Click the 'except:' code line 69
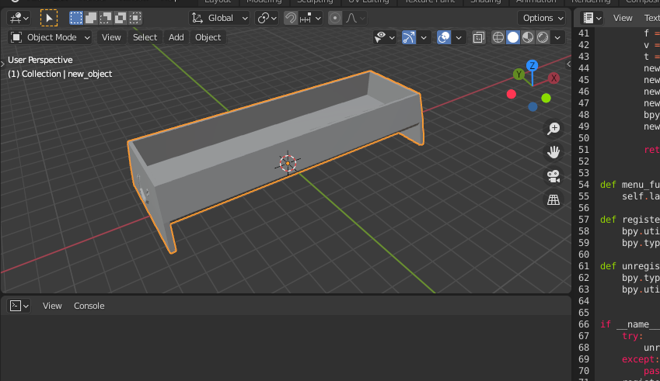Image resolution: width=660 pixels, height=381 pixels. (x=641, y=359)
